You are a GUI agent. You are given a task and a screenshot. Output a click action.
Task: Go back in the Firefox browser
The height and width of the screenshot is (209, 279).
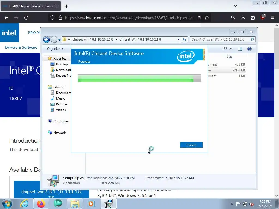7,18
